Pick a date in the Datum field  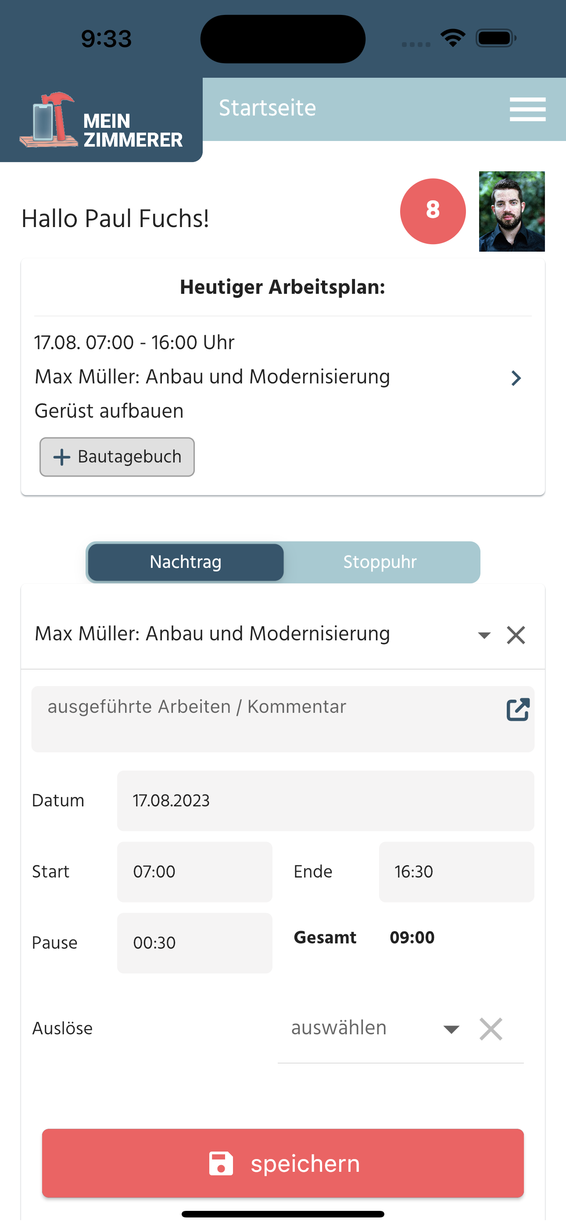click(x=326, y=800)
